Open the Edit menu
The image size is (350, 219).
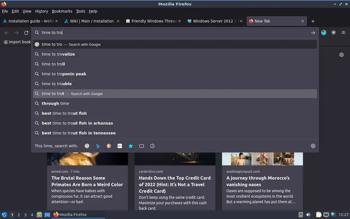(x=15, y=11)
